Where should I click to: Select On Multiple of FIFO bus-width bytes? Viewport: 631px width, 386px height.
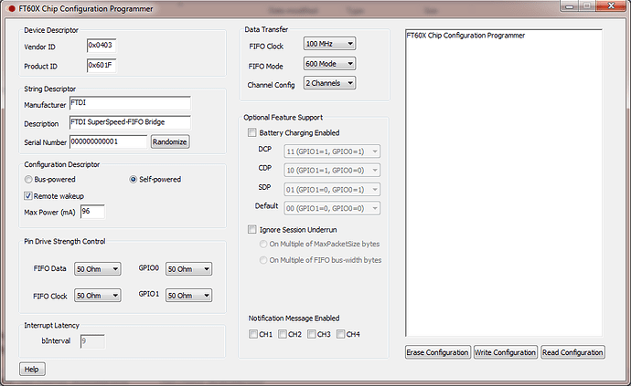point(263,260)
